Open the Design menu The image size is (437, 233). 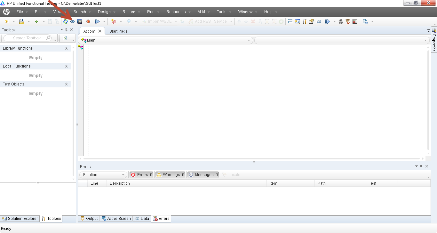pyautogui.click(x=105, y=12)
